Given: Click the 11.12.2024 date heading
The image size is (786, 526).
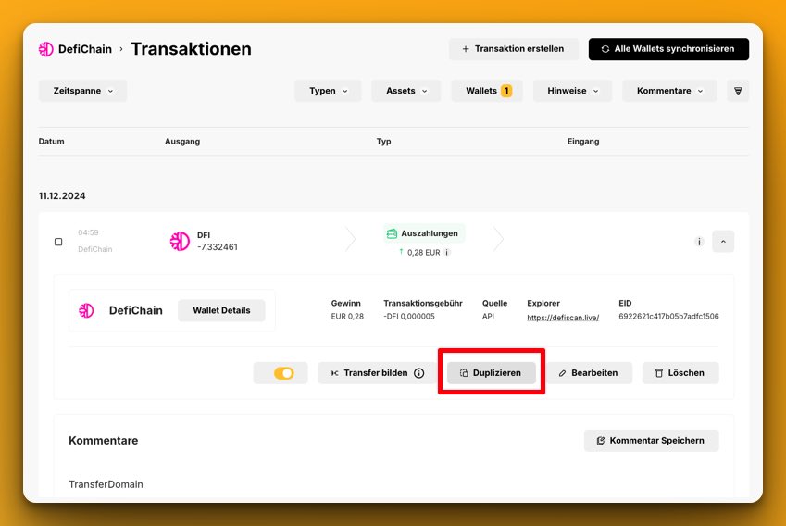Looking at the screenshot, I should [x=62, y=196].
